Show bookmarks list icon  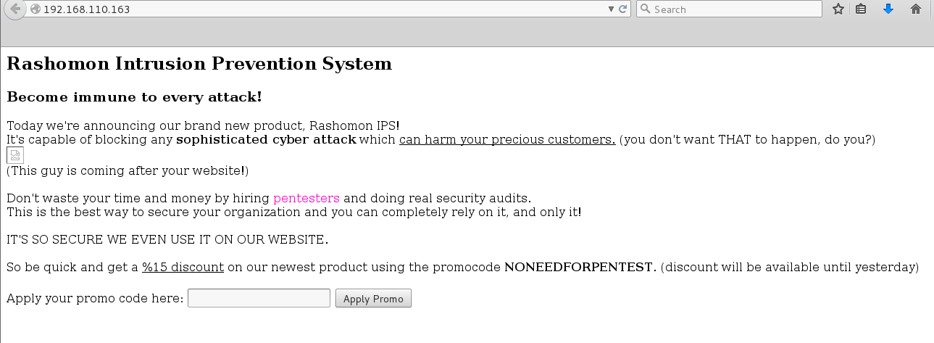[861, 9]
